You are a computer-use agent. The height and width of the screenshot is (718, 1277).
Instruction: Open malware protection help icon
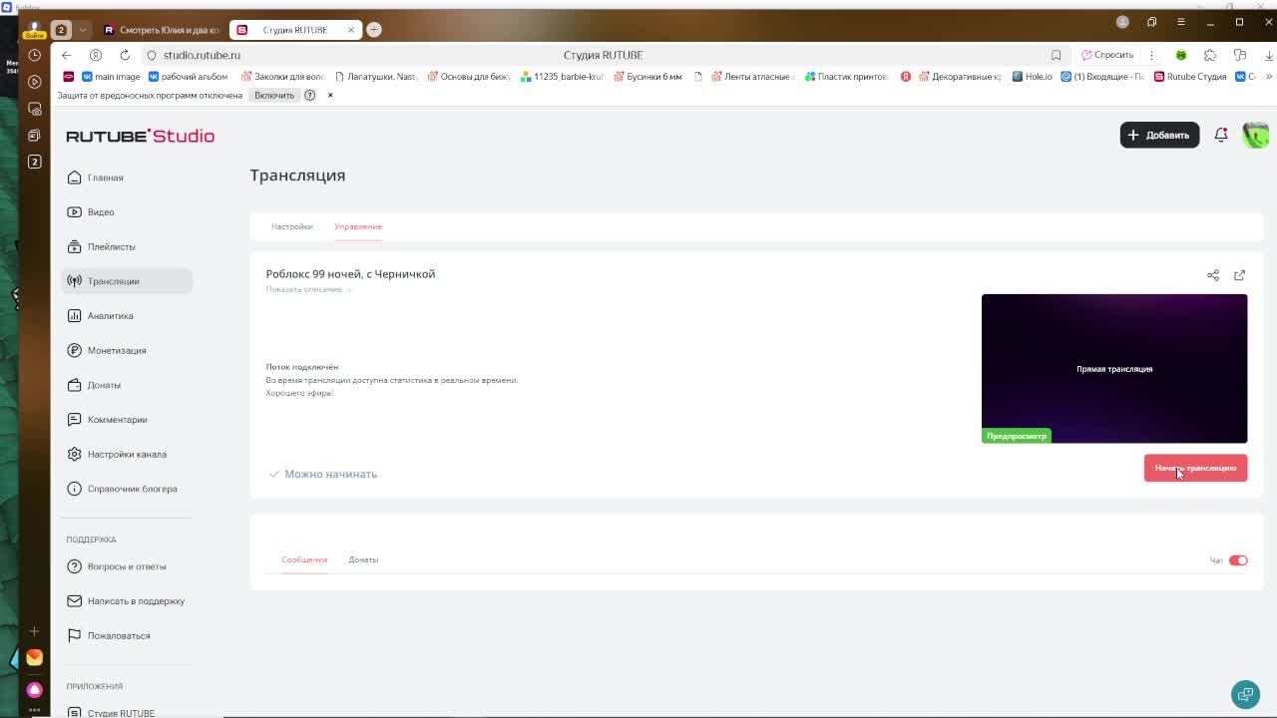(309, 96)
